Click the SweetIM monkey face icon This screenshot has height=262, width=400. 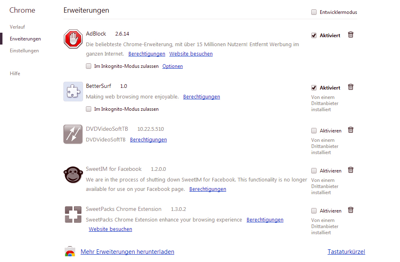(73, 175)
